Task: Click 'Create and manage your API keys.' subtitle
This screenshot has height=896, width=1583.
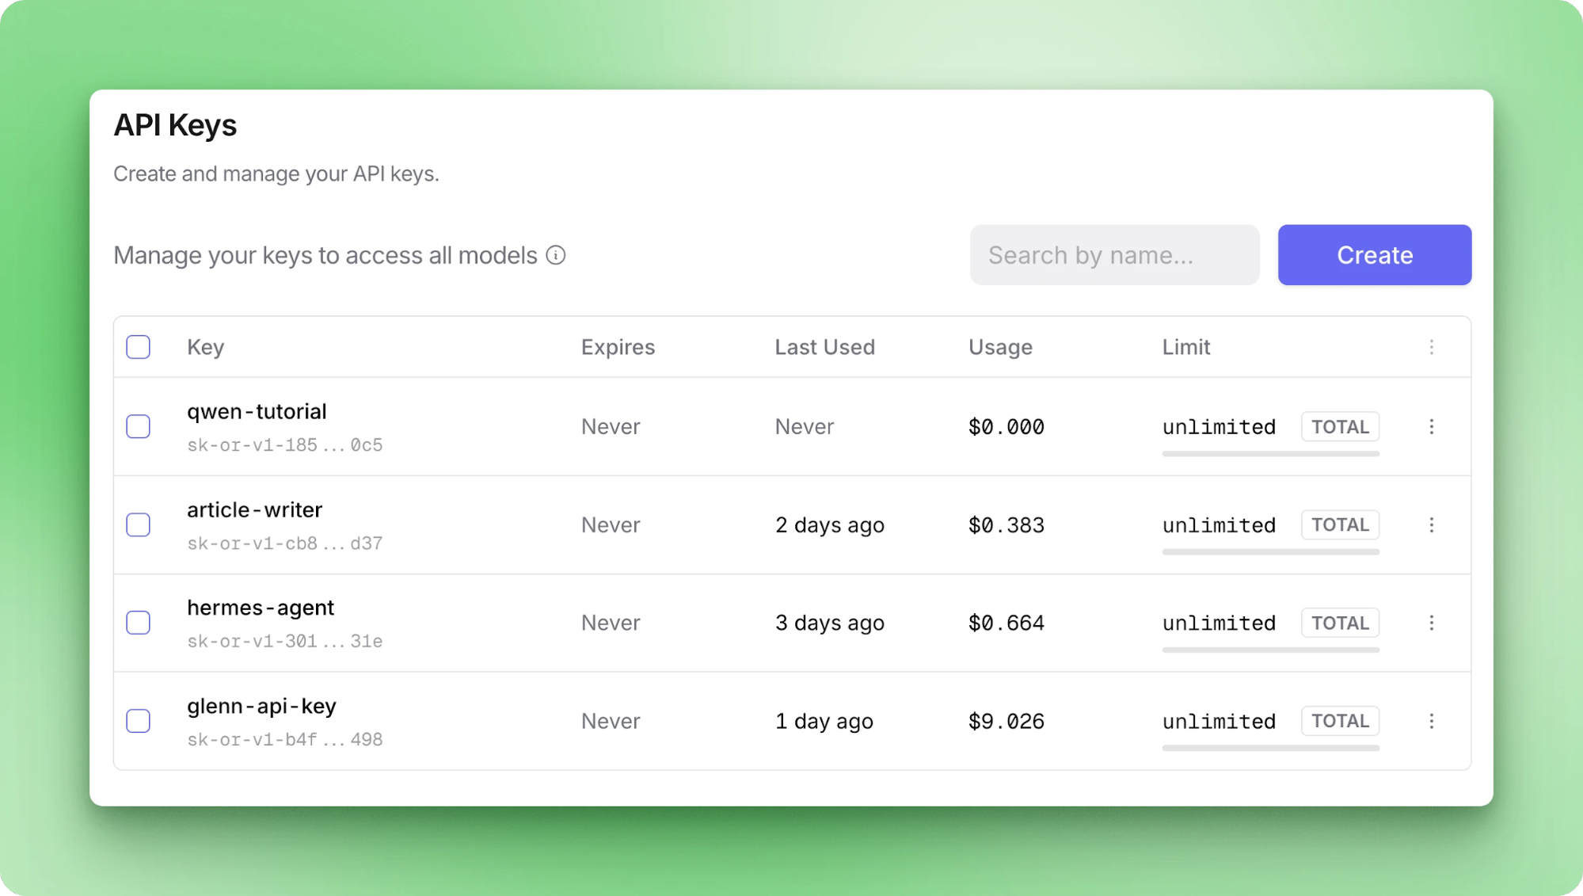Action: 276,173
